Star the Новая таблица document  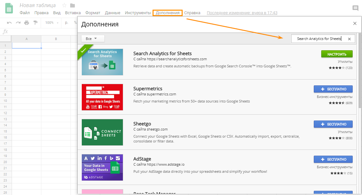click(x=64, y=5)
